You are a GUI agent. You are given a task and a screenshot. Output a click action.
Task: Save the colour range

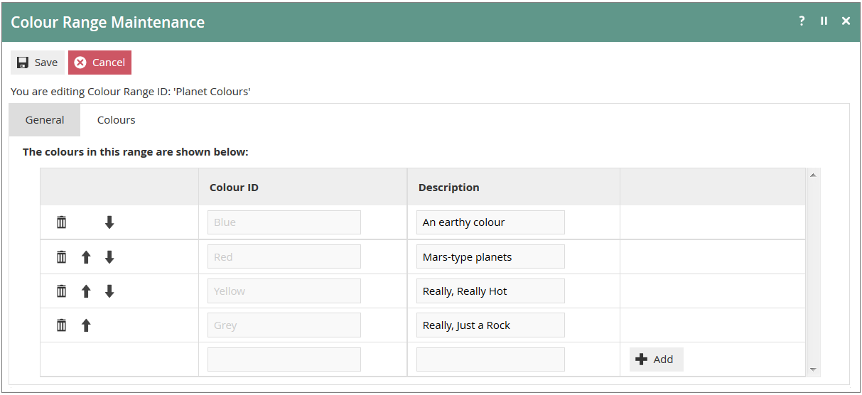pos(38,63)
